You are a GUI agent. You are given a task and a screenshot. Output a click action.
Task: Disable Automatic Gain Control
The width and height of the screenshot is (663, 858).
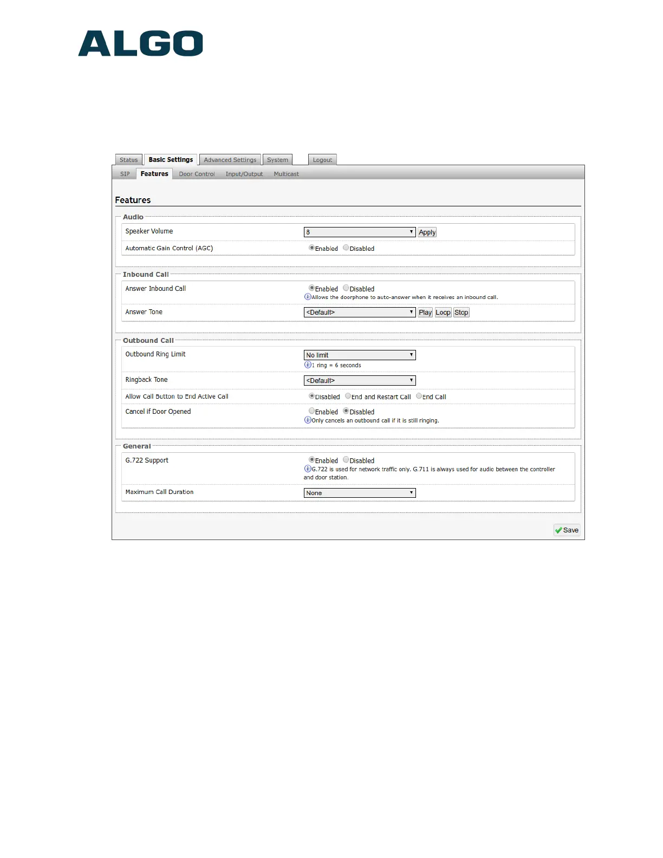pyautogui.click(x=346, y=248)
